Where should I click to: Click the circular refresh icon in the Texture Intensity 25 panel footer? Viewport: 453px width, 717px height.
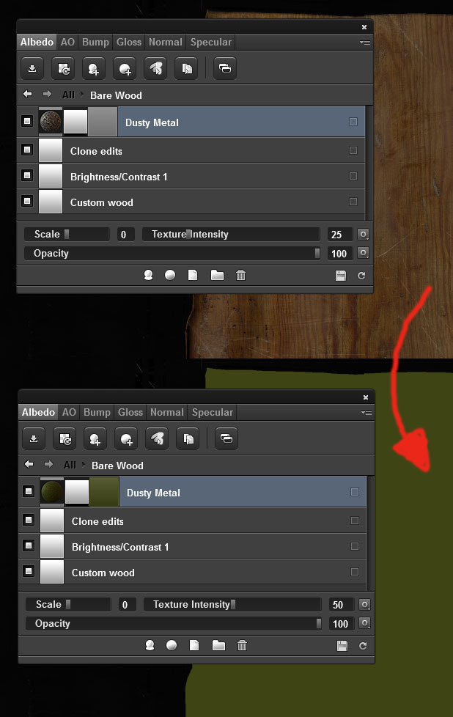point(361,275)
